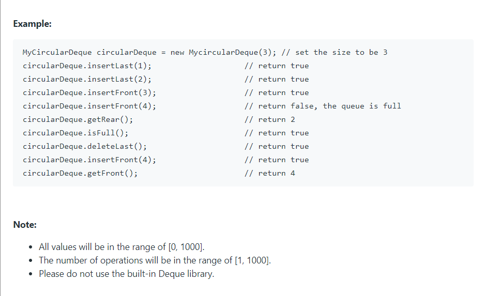Click the "// return 2" comment
486x296 pixels.
pyautogui.click(x=270, y=119)
